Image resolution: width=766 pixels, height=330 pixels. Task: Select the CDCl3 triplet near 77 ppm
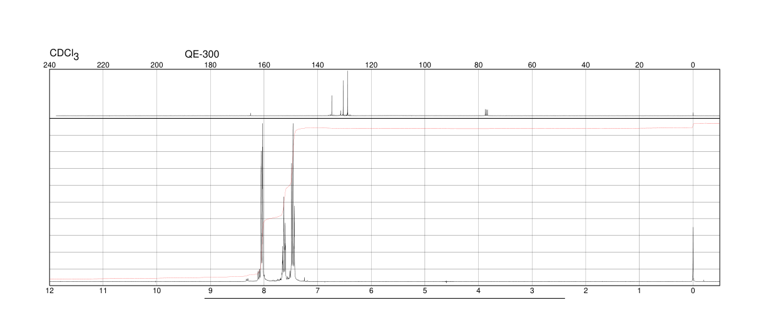pyautogui.click(x=486, y=112)
